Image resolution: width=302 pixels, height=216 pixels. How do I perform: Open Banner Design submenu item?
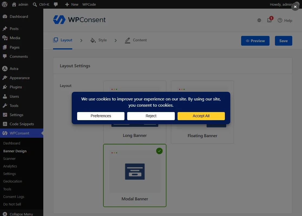pyautogui.click(x=15, y=151)
